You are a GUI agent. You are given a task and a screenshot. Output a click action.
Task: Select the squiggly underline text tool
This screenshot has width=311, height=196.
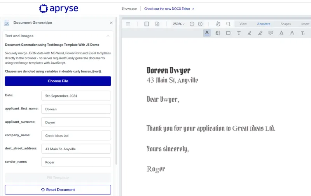pyautogui.click(x=281, y=33)
